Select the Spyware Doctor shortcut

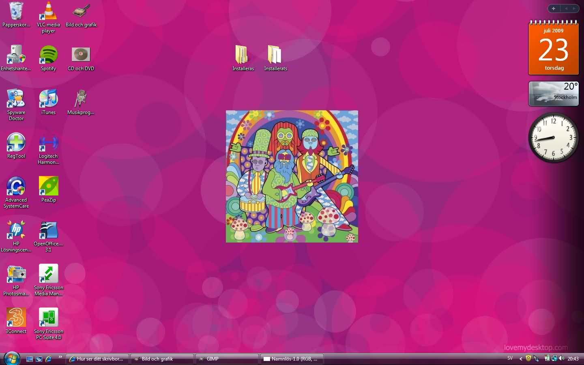(16, 104)
